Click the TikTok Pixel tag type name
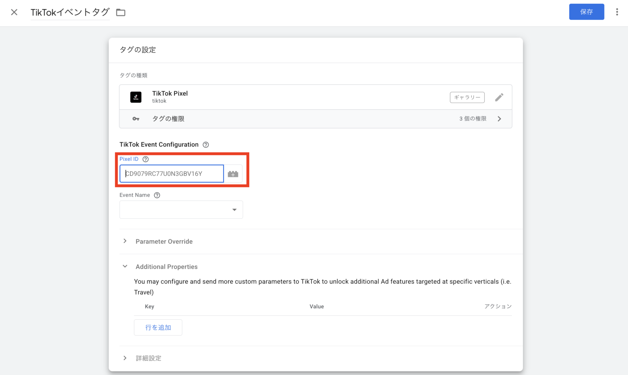628x375 pixels. click(x=170, y=94)
